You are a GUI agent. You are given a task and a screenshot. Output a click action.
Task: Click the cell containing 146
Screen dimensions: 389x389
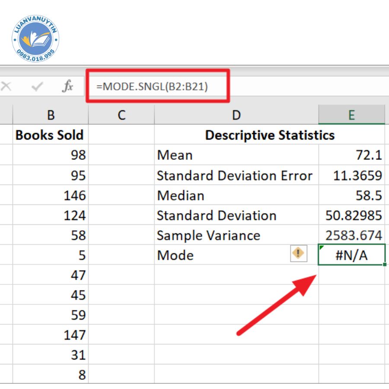(x=51, y=195)
